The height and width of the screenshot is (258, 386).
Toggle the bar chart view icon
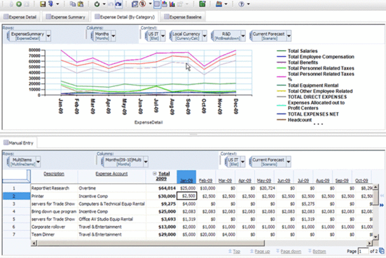172,4
